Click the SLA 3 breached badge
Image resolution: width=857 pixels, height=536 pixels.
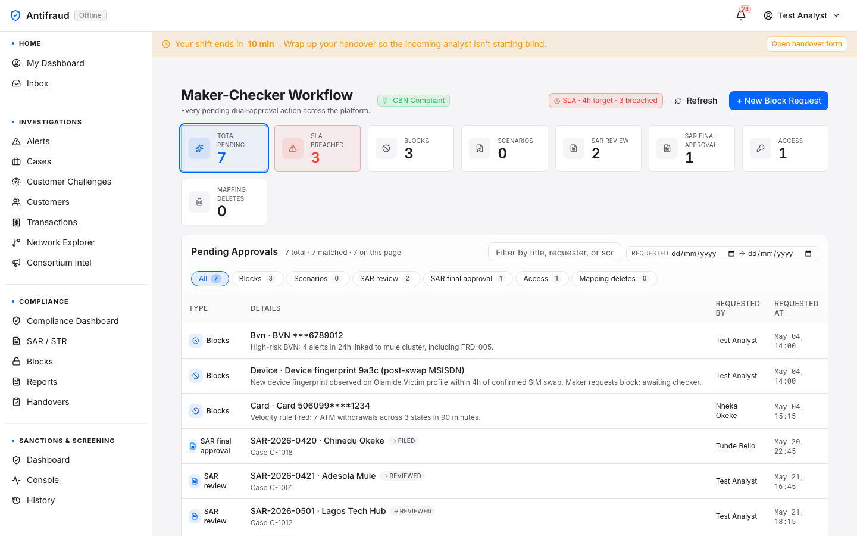click(x=606, y=101)
